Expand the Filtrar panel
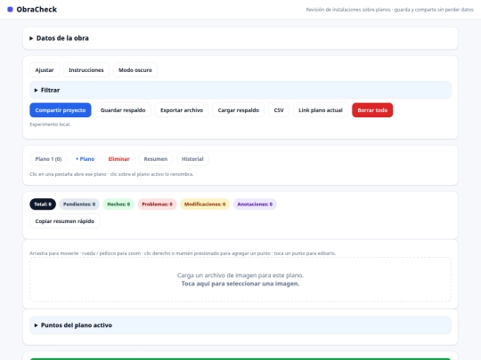This screenshot has height=360, width=481. click(x=240, y=91)
